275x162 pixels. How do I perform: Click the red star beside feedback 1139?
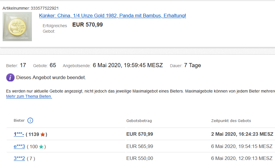[43, 135]
